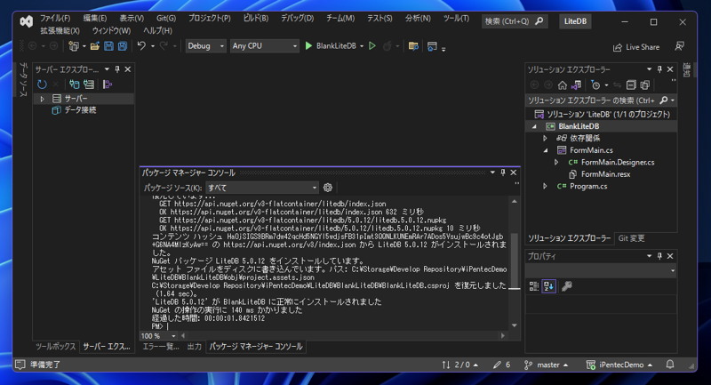The width and height of the screenshot is (711, 385).
Task: Click the iPentecDemo repository button
Action: tap(619, 365)
